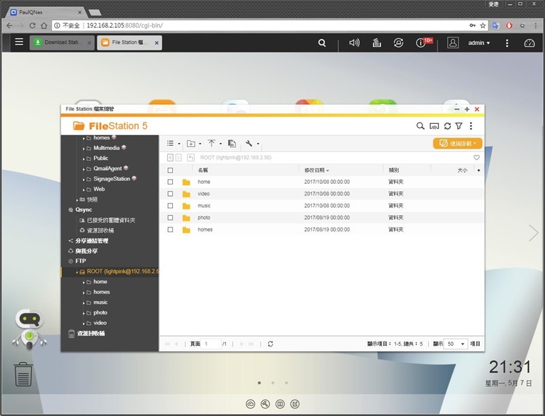Close the File Station tab with its x

[x=156, y=43]
